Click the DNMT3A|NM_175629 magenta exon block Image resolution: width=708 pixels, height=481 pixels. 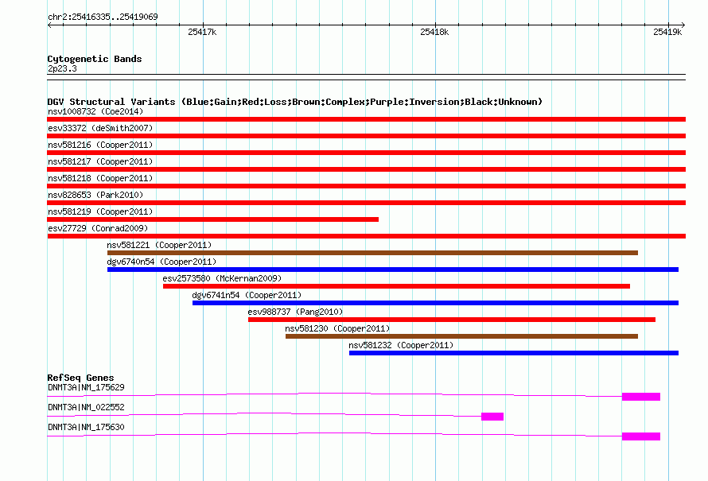click(x=641, y=397)
